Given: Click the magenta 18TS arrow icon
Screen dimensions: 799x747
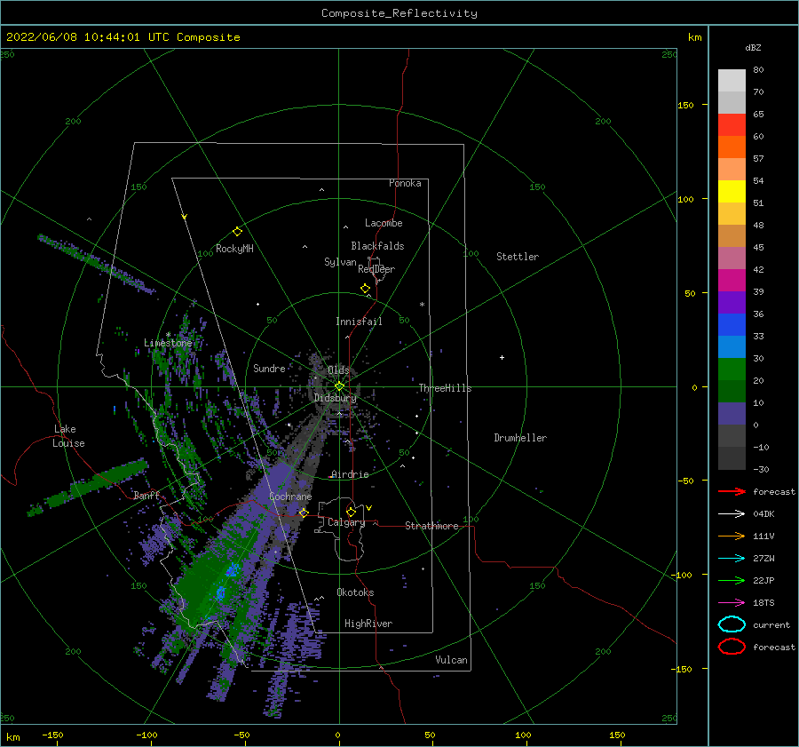Looking at the screenshot, I should click(732, 603).
